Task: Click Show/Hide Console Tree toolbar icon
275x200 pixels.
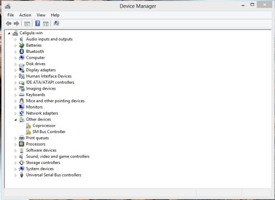Action: coord(27,24)
